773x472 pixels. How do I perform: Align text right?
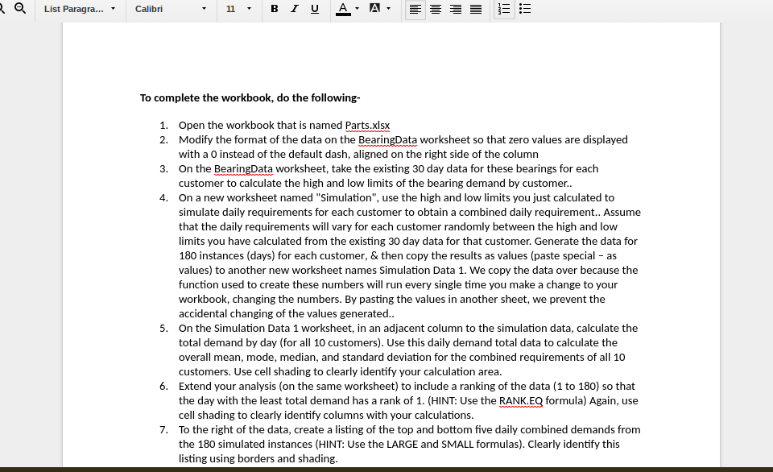(x=456, y=9)
